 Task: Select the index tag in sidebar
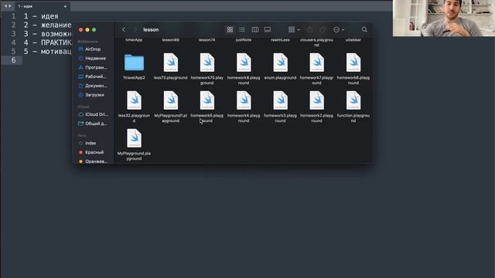point(87,143)
